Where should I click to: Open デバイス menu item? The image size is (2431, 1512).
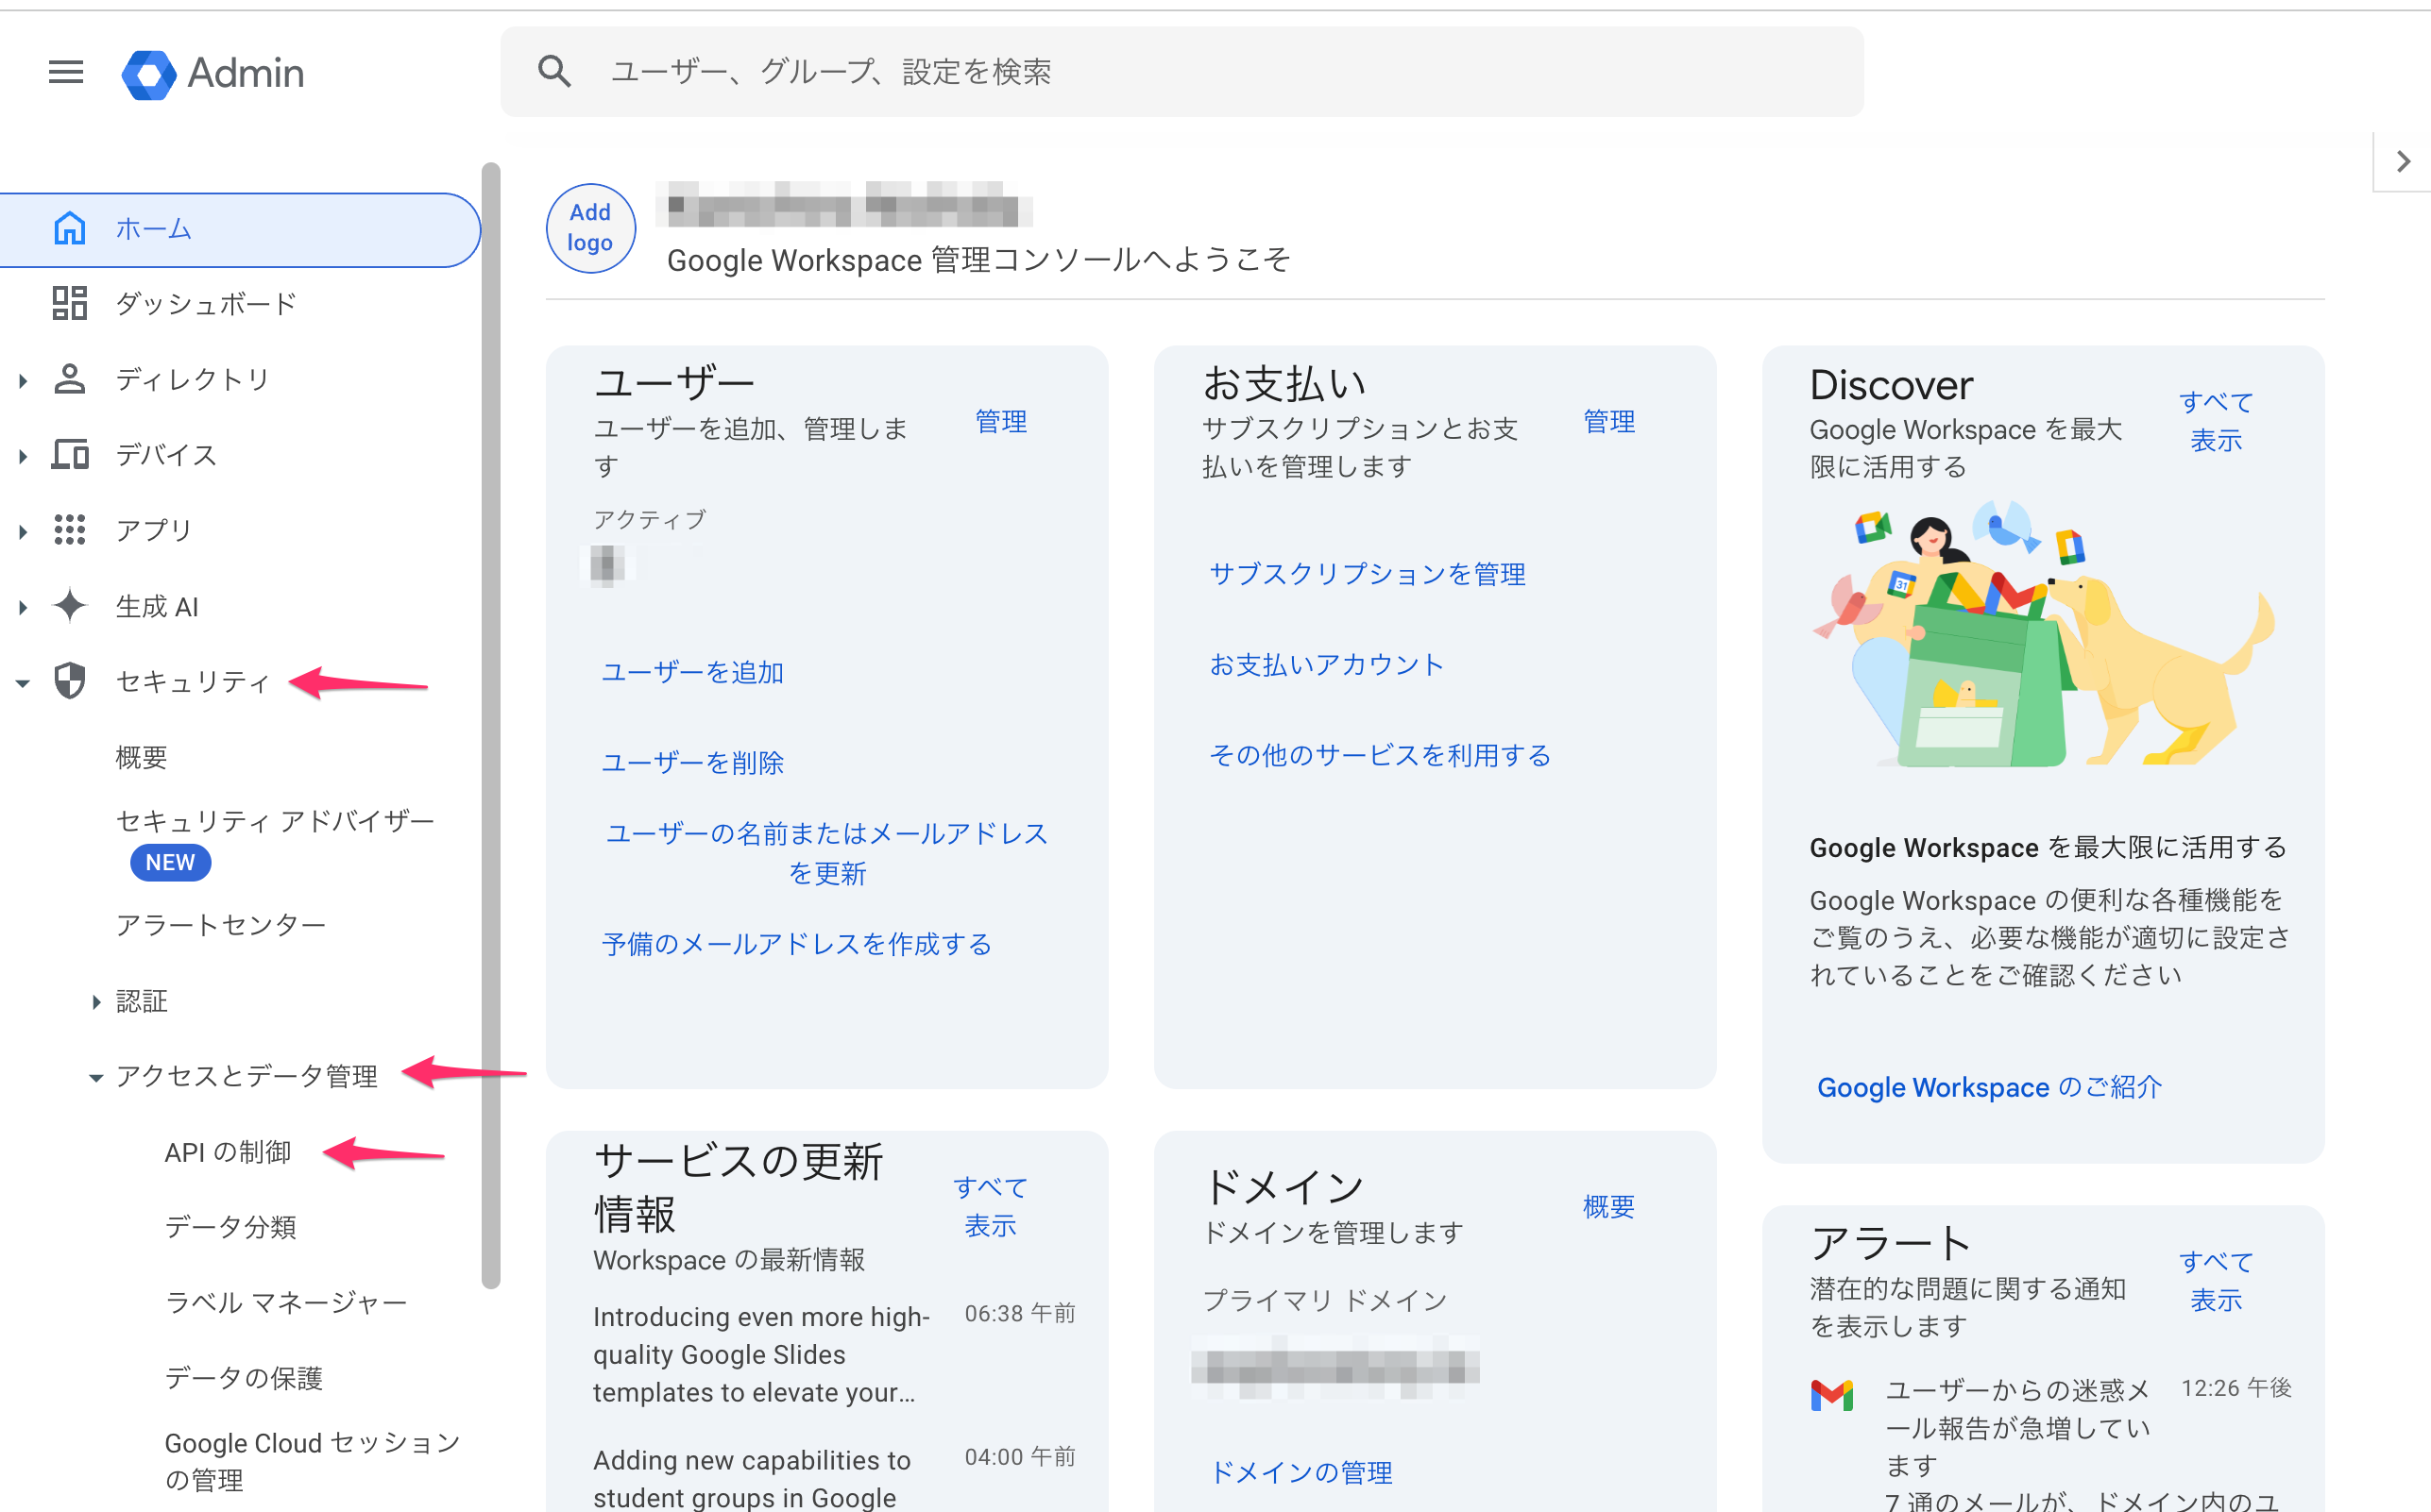(166, 455)
